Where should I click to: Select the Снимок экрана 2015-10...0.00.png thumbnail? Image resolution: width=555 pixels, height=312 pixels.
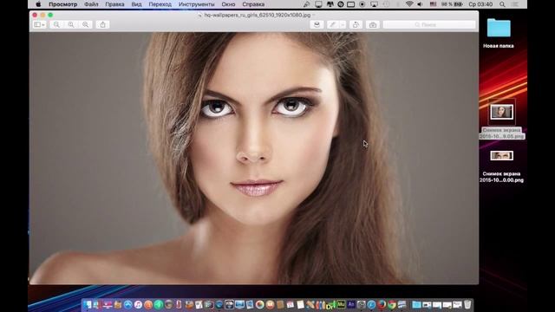coord(501,156)
